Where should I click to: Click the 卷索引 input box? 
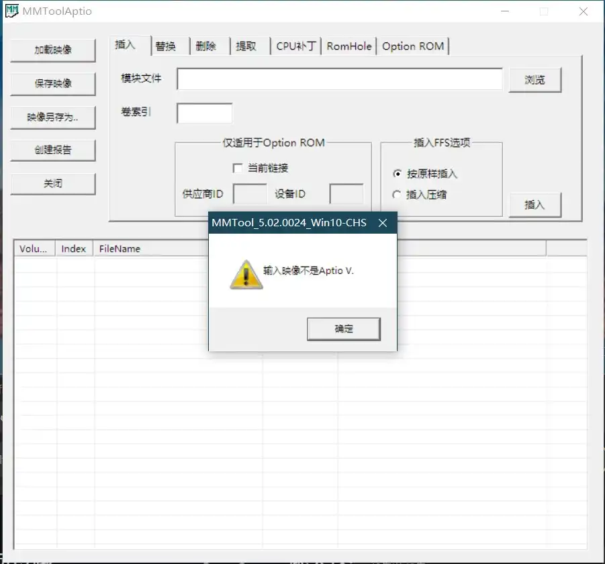pyautogui.click(x=204, y=113)
